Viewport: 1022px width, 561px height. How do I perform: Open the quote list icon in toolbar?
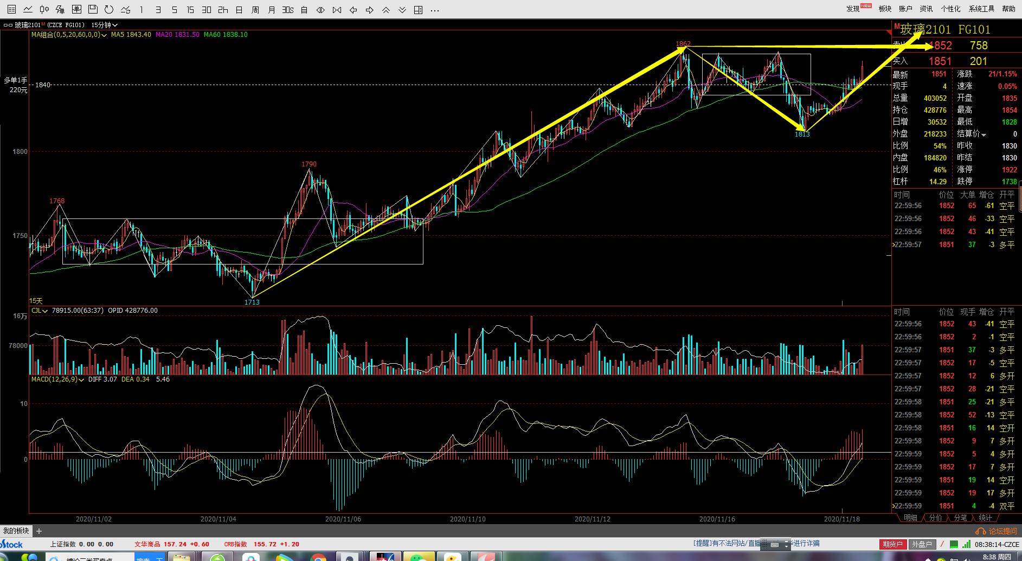11,10
